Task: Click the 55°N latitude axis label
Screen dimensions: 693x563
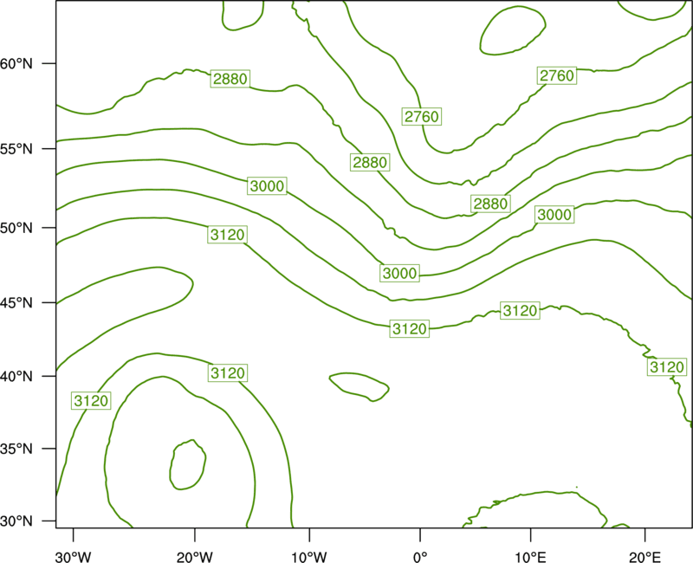Action: 16,149
